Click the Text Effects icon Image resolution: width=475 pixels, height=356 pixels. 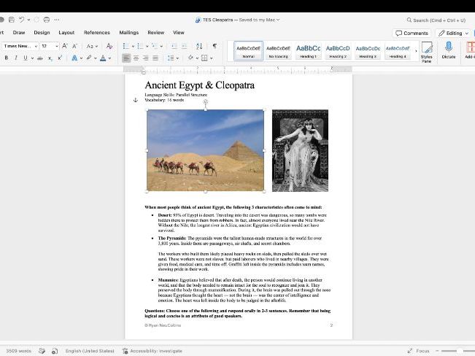point(74,58)
